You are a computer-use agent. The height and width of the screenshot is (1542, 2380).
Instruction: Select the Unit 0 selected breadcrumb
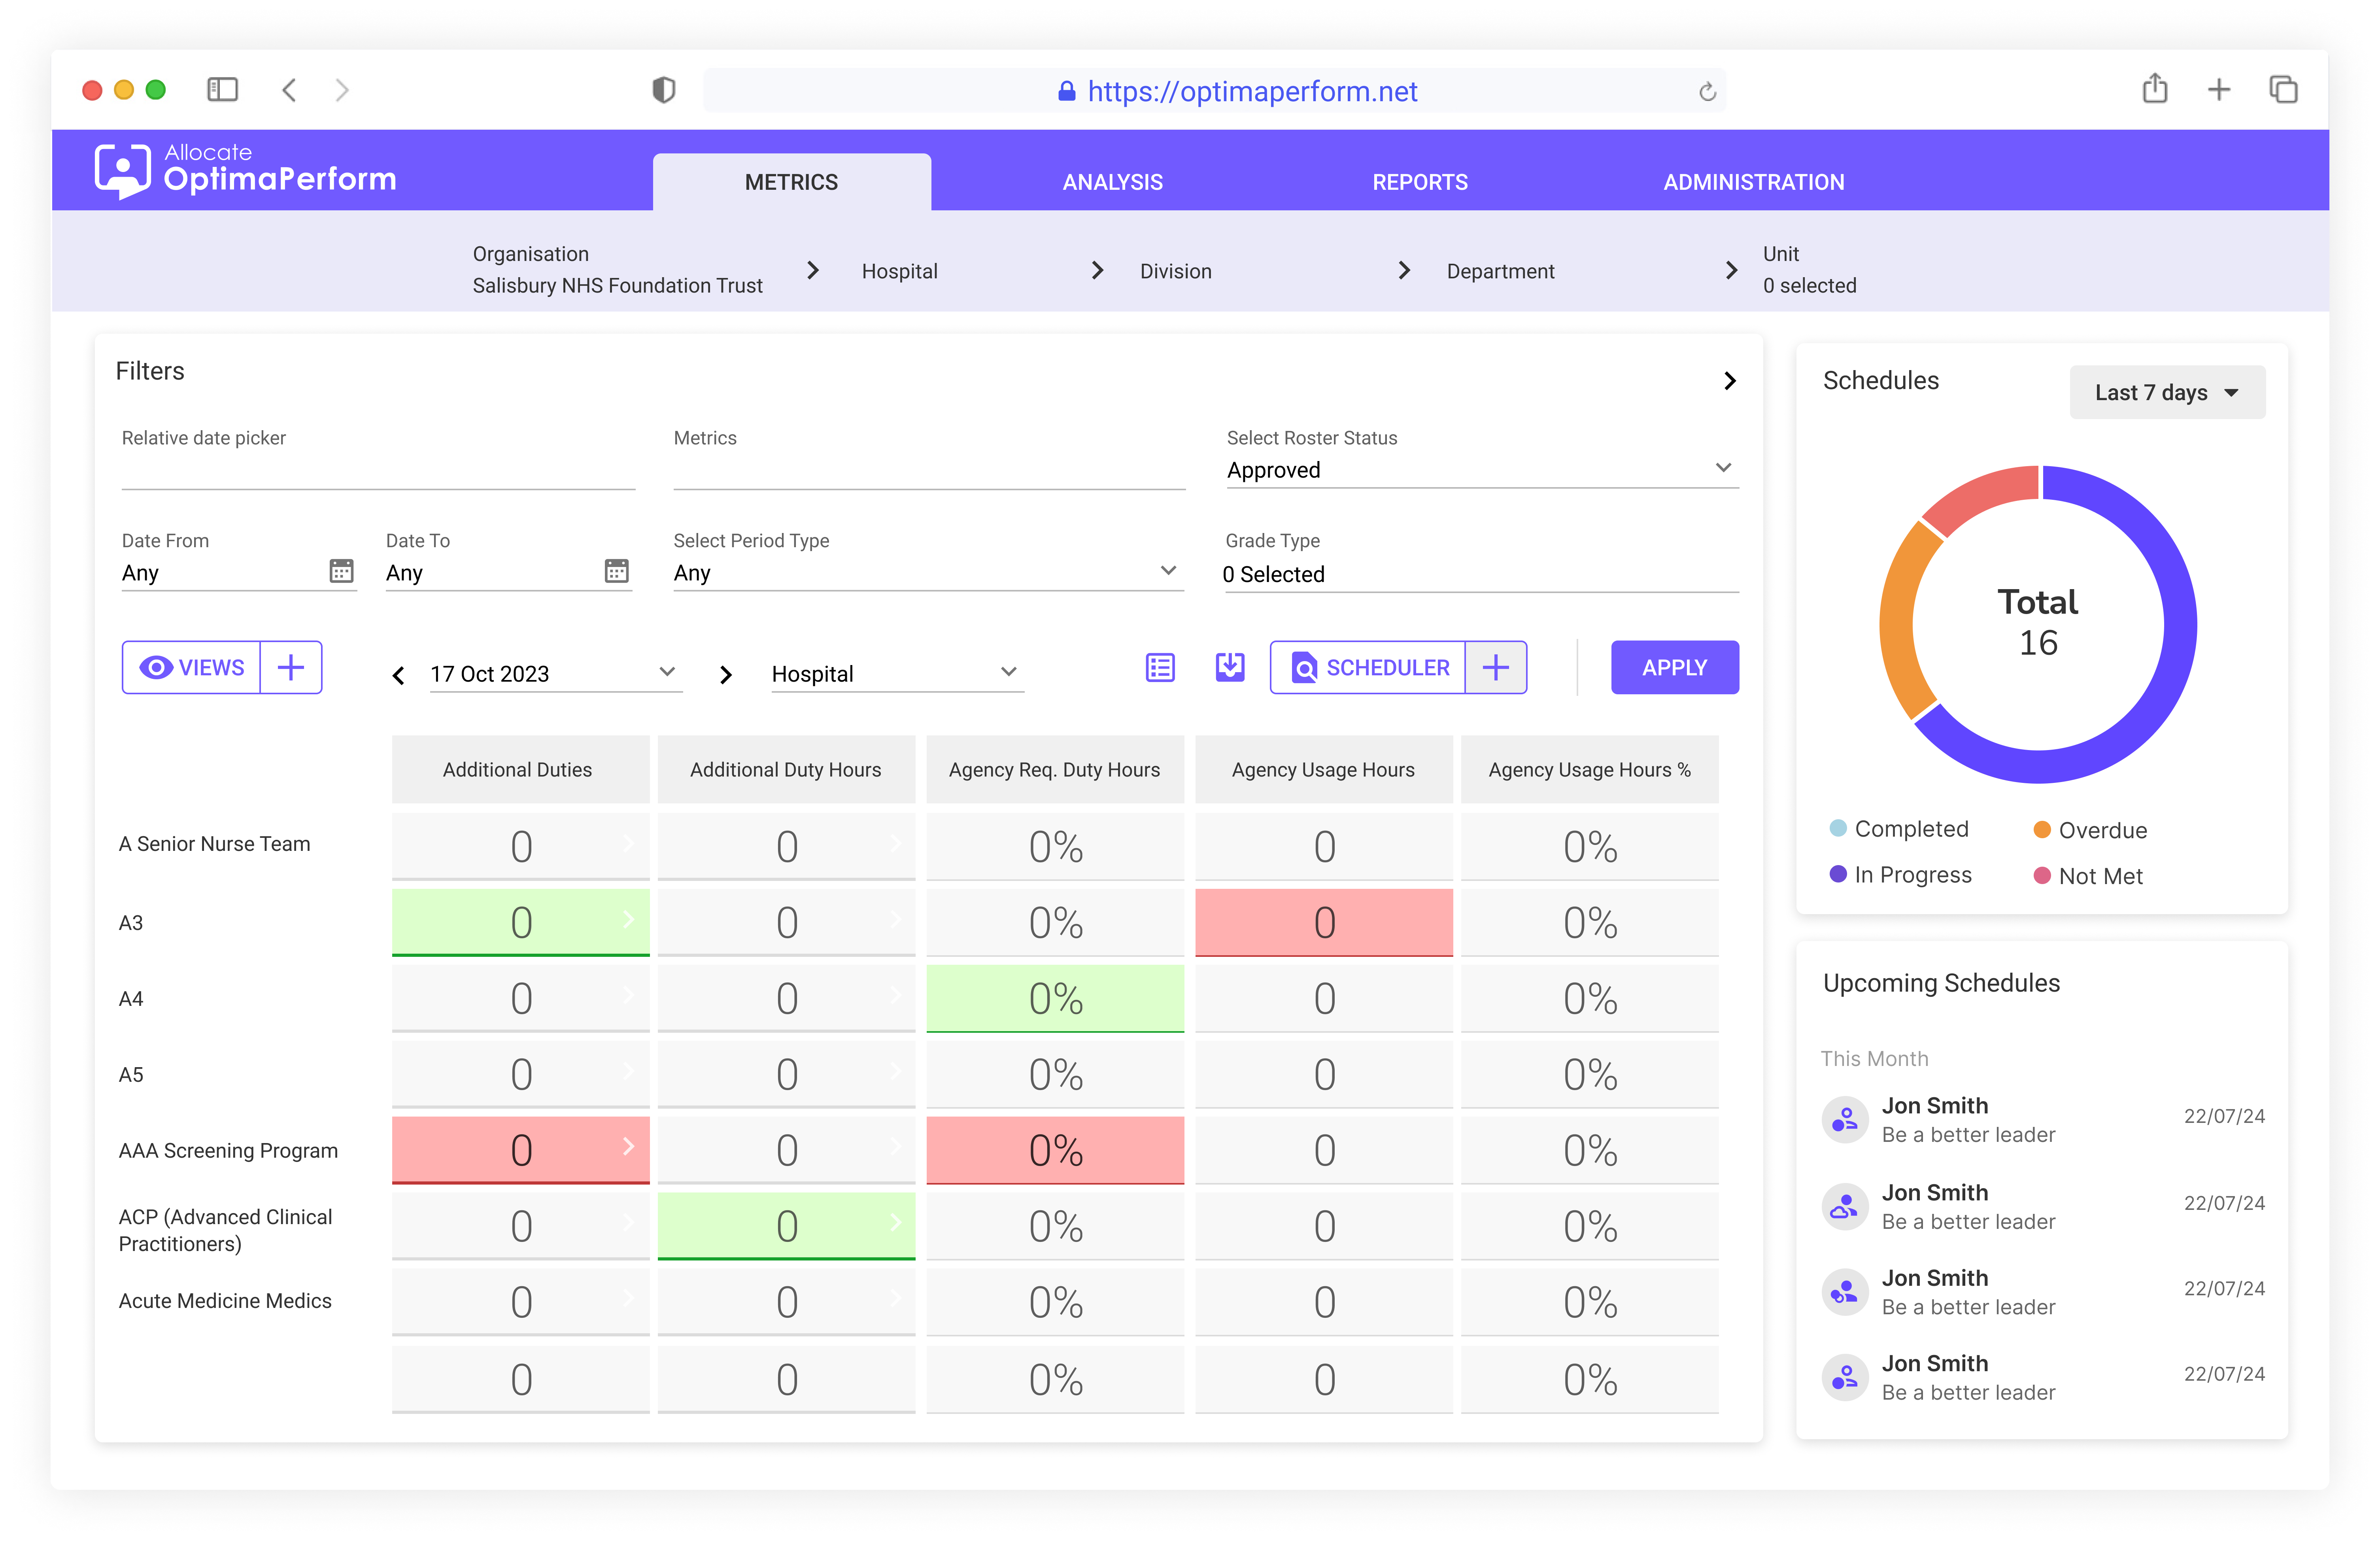pos(1809,270)
